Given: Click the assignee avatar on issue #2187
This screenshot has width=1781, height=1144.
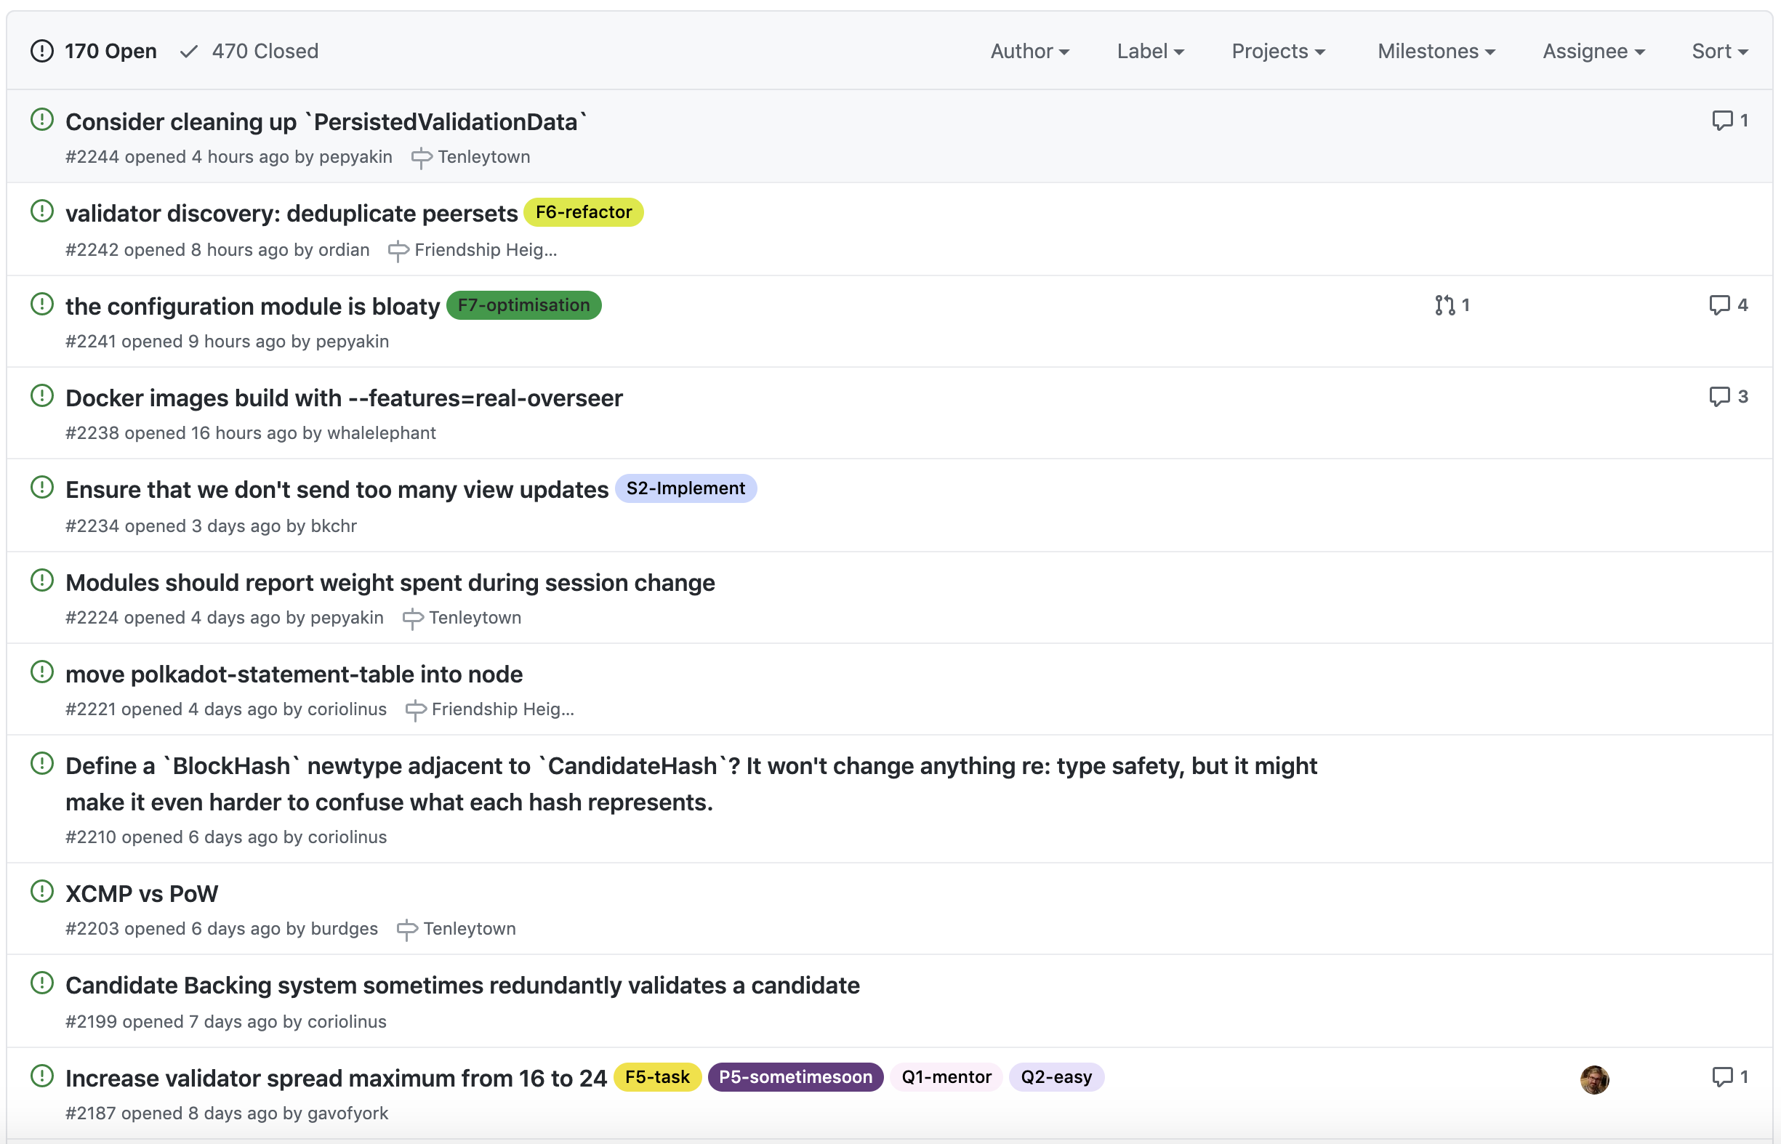Looking at the screenshot, I should coord(1593,1079).
